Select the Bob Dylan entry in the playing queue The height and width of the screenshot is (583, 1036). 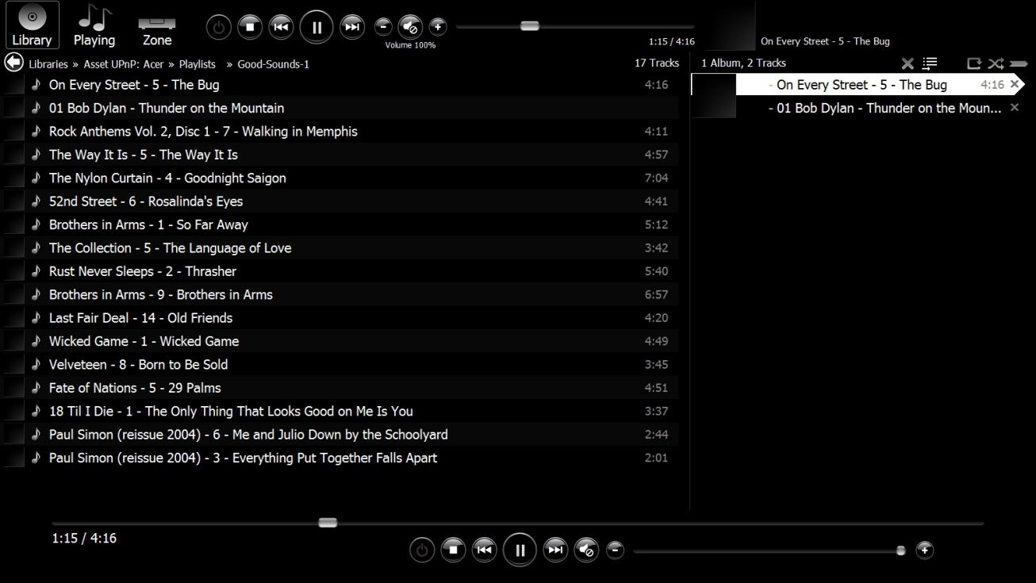pyautogui.click(x=858, y=107)
